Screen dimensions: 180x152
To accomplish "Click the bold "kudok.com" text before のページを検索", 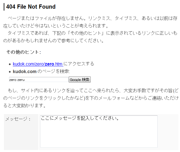I will [x=25, y=71].
